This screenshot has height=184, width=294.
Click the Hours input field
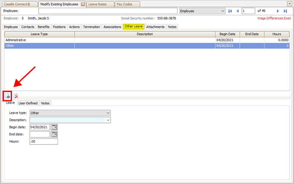(x=44, y=141)
